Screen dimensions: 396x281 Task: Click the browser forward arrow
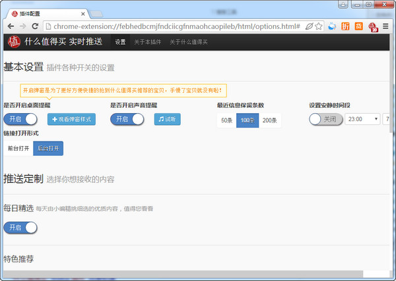[23, 26]
